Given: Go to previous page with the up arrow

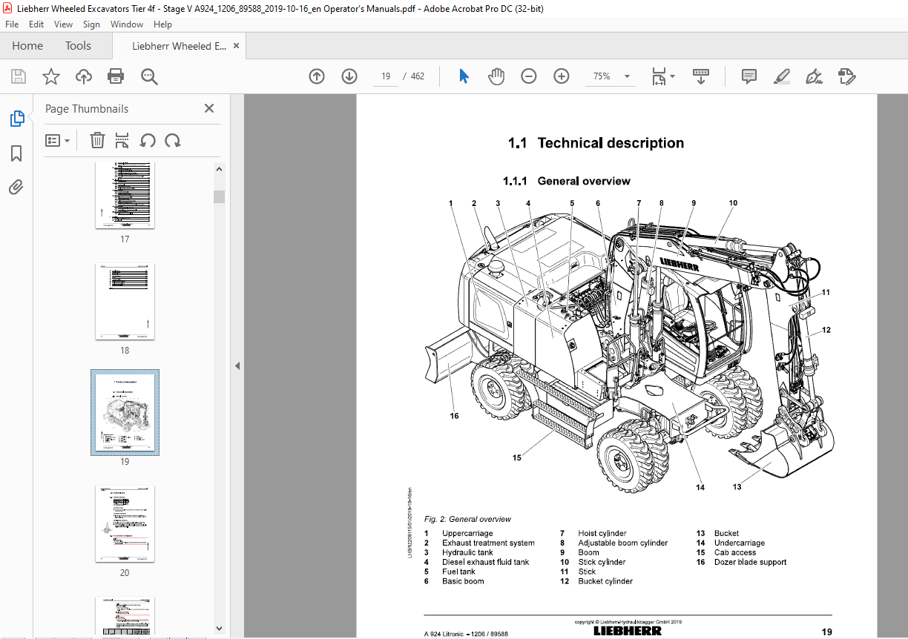Looking at the screenshot, I should coord(317,76).
